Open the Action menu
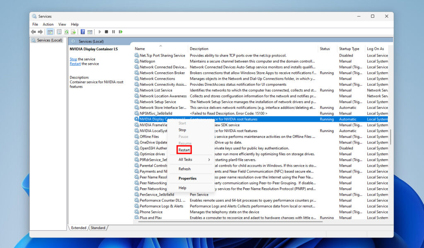424x248 pixels. click(48, 24)
